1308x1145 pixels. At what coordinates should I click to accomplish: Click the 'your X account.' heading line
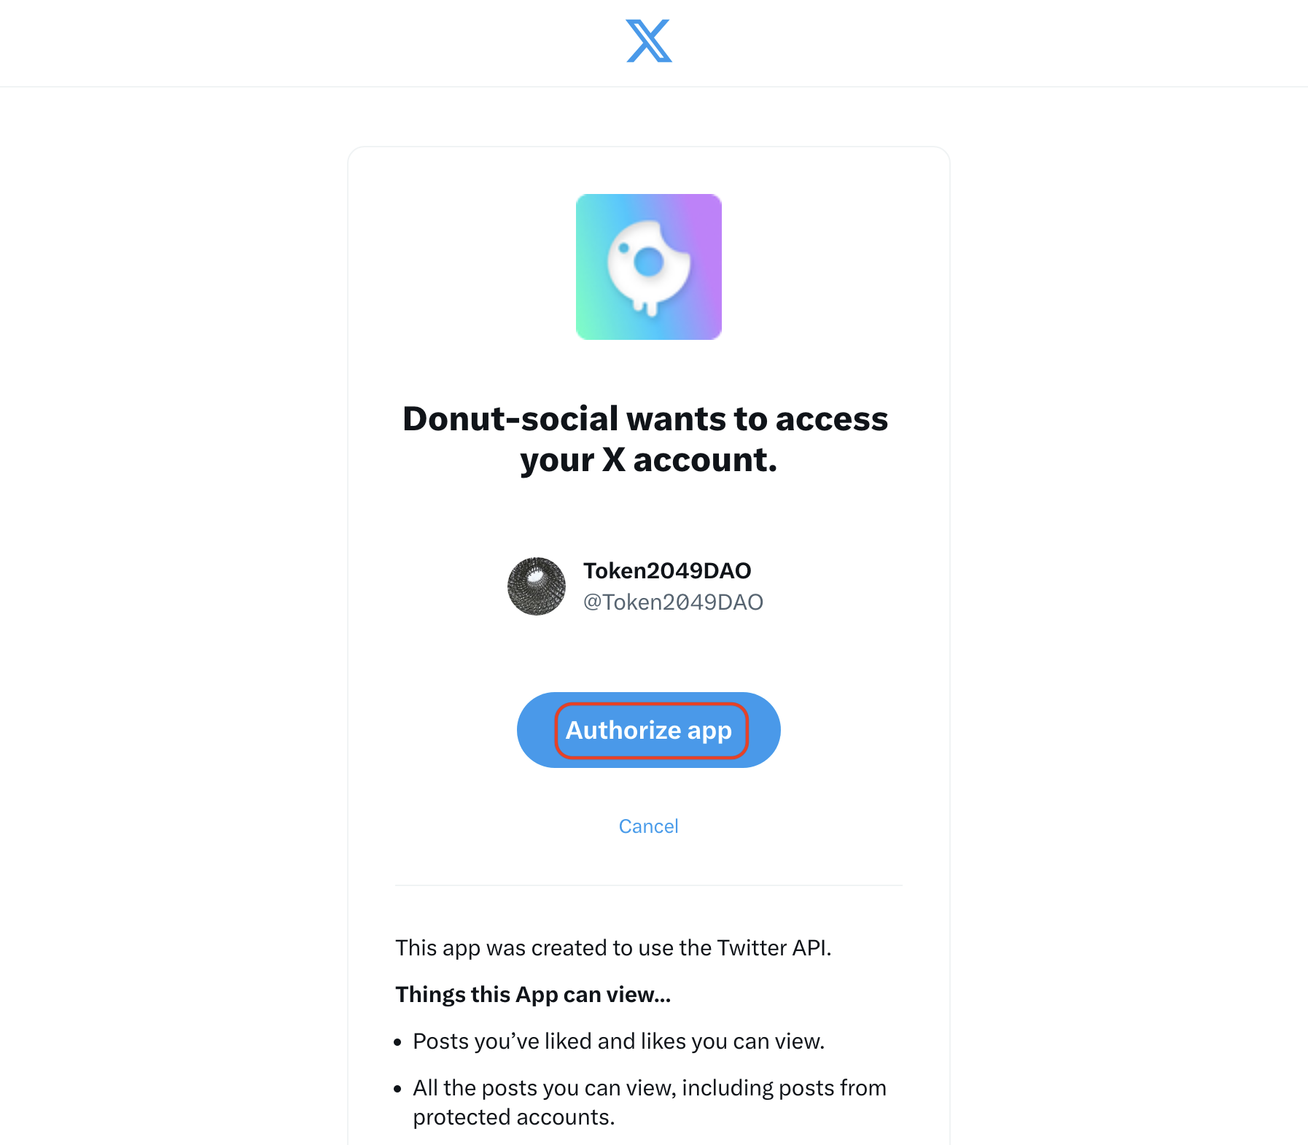coord(648,460)
